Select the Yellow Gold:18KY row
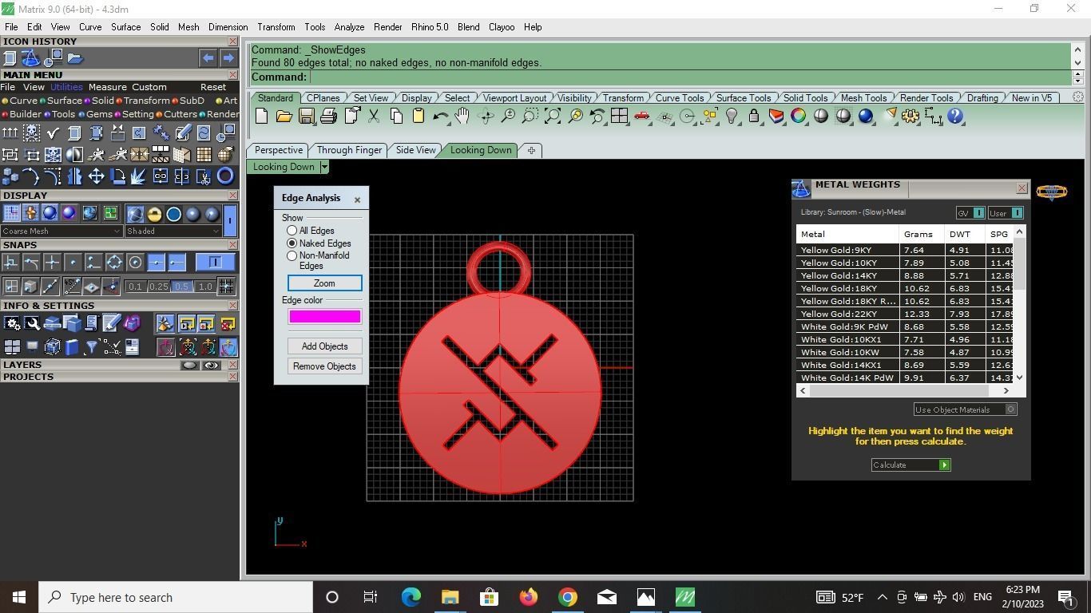Viewport: 1091px width, 613px height. (906, 288)
